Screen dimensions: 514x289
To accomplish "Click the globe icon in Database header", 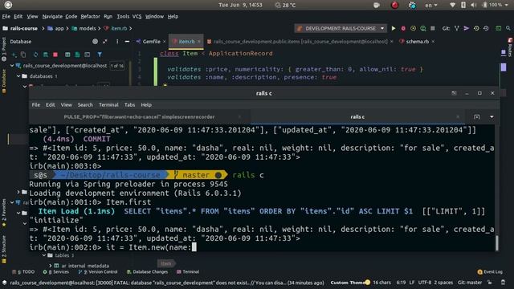I will point(95,42).
